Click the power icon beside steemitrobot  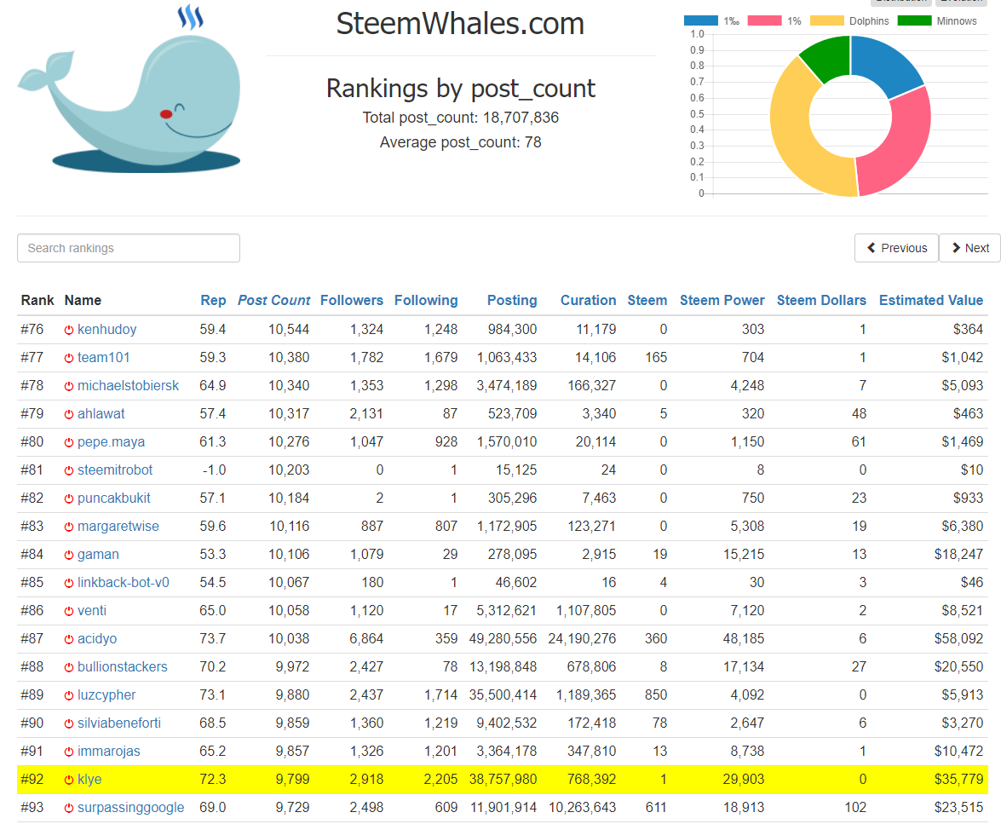69,470
